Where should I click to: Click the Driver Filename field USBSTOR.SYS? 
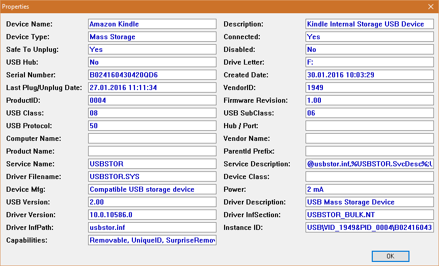(x=152, y=177)
